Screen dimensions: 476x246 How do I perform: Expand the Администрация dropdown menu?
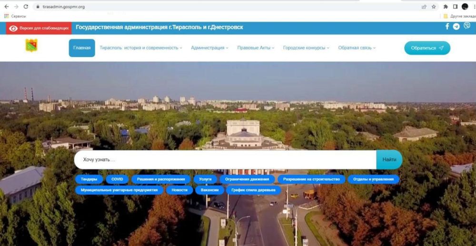coord(209,48)
